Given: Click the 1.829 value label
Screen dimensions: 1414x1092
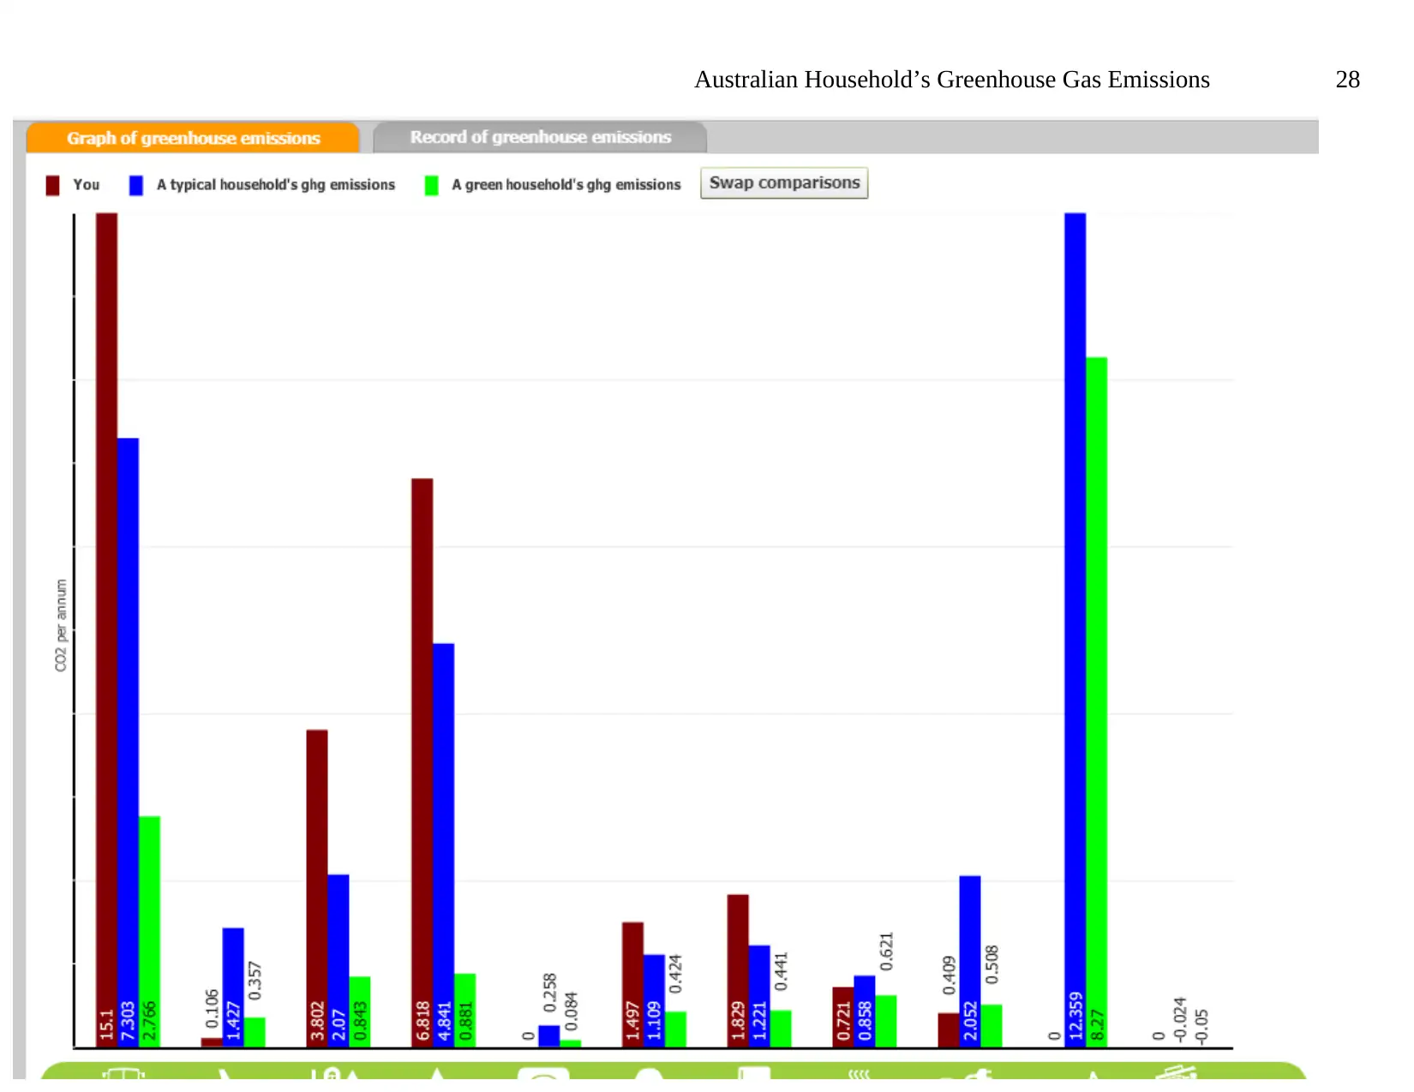Looking at the screenshot, I should coord(738,1020).
